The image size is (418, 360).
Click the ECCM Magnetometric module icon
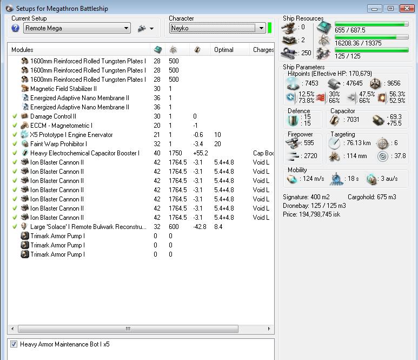pos(25,125)
